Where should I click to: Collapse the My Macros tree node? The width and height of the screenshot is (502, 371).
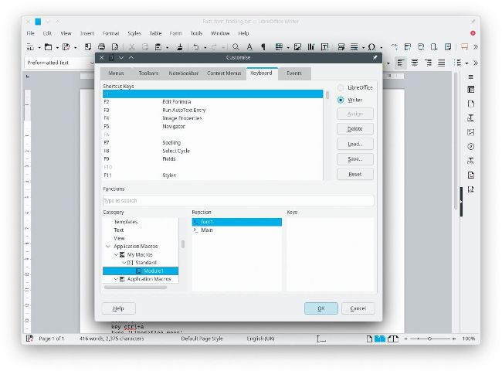(117, 254)
